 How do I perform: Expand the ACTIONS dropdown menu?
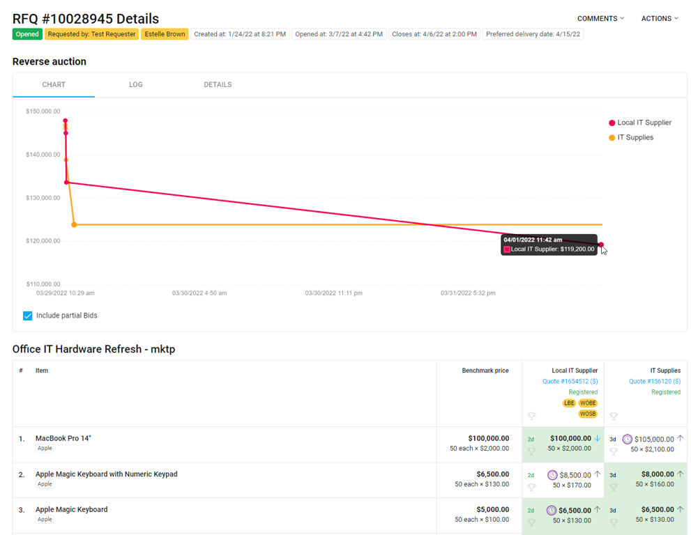point(659,19)
